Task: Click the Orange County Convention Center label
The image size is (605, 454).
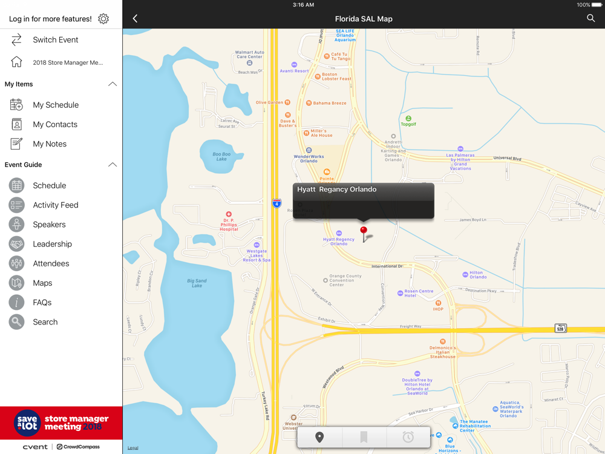Action: click(x=345, y=280)
